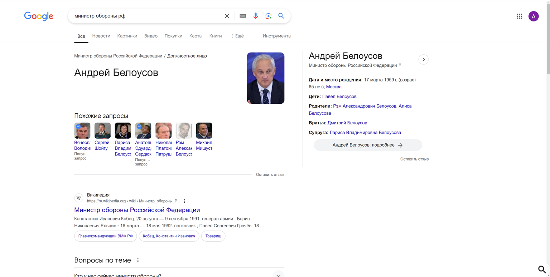Open the Павел Белоусов link

pos(339,97)
